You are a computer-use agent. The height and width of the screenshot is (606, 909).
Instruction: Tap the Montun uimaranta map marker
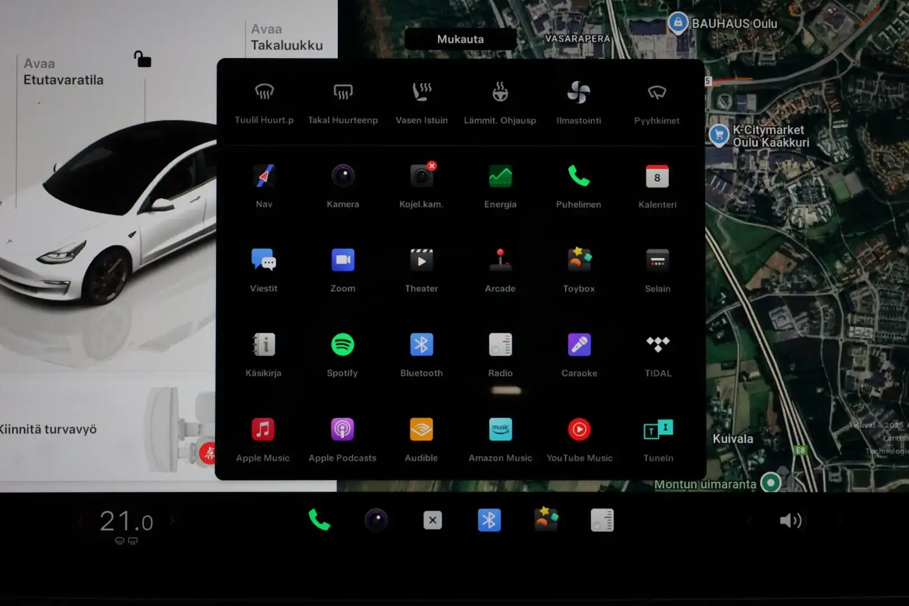click(770, 483)
